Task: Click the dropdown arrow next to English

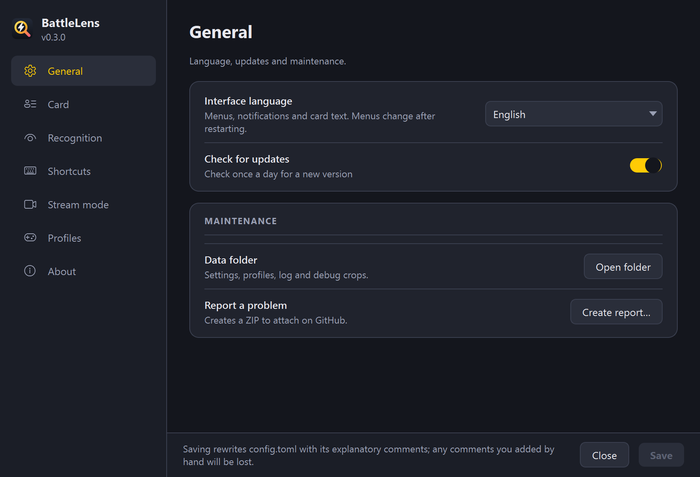Action: pos(653,114)
